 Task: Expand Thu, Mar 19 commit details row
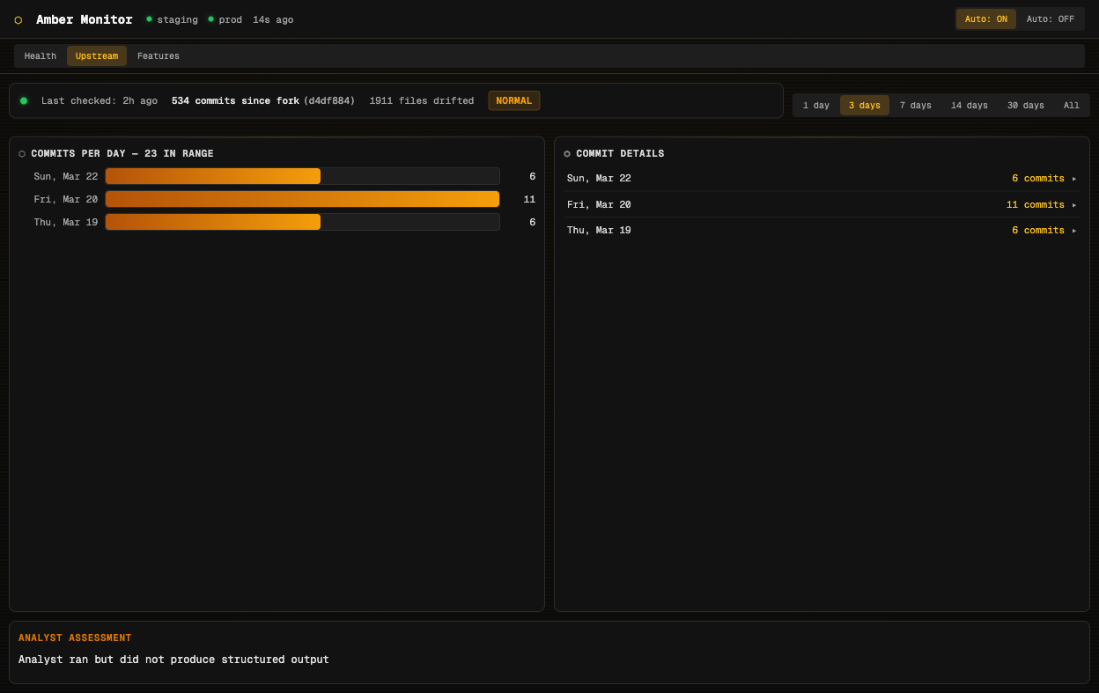tap(822, 231)
